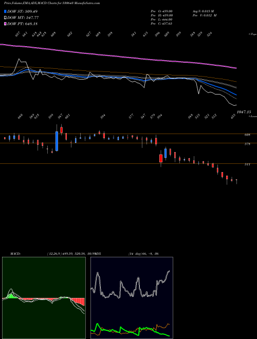257x339 pixels.
Task: Click the 'Avg V: 0.015 M' volume text
Action: pos(203,11)
